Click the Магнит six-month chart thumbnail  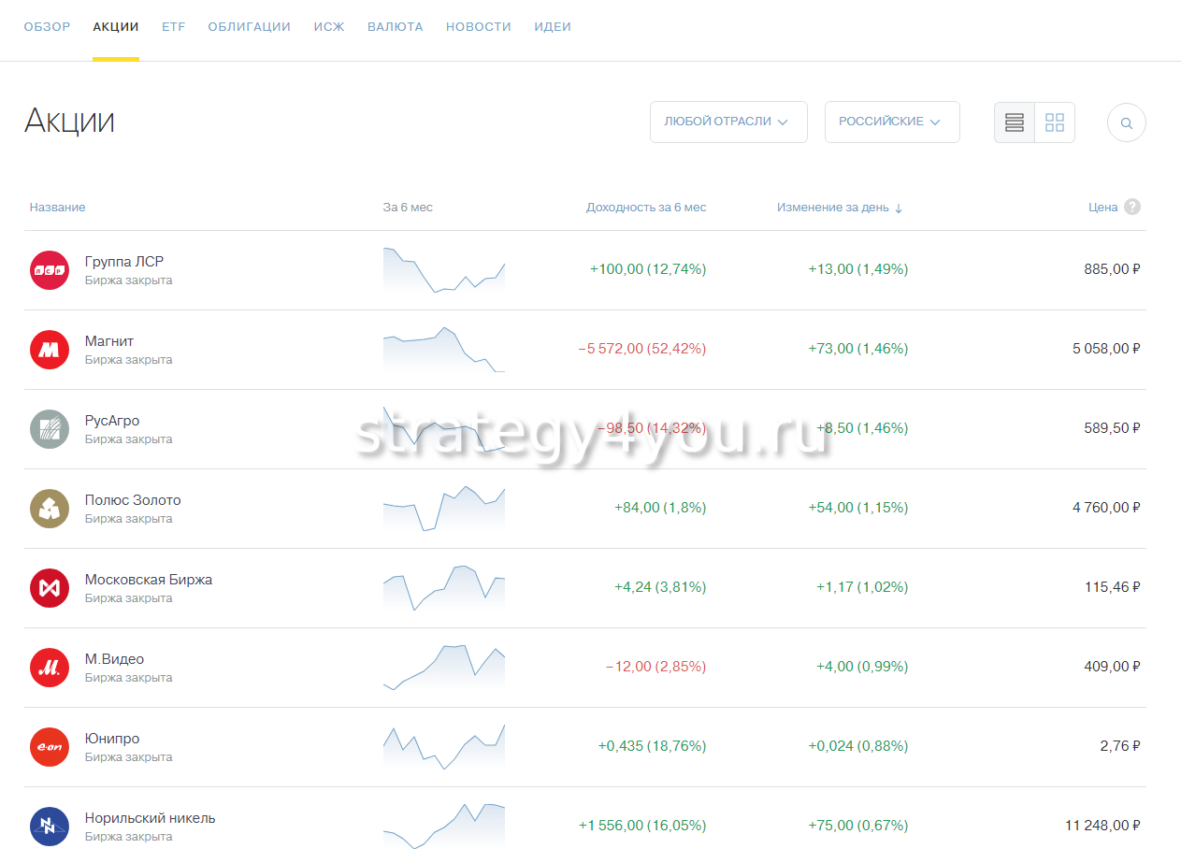(x=443, y=350)
